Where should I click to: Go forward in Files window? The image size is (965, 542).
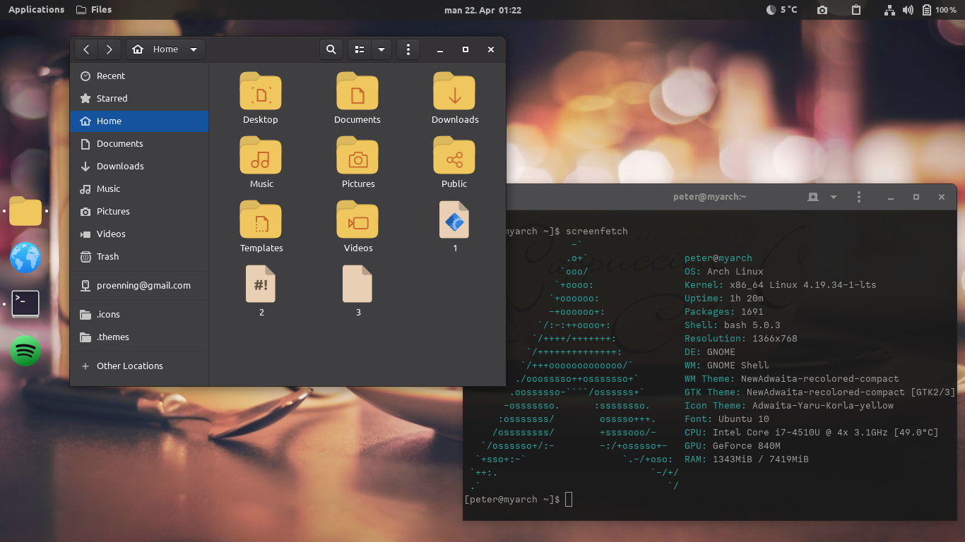(x=109, y=49)
